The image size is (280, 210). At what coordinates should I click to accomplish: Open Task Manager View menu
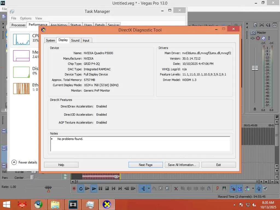(39, 18)
